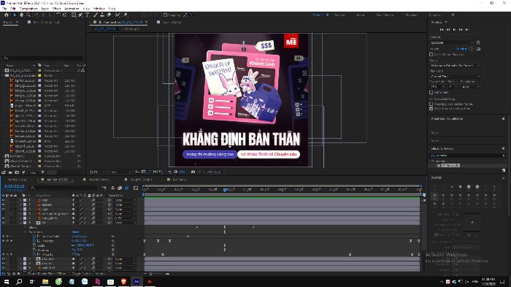Switch to Effect Controls tab in Project panel
Viewport: 511px width, 287px height.
point(45,22)
